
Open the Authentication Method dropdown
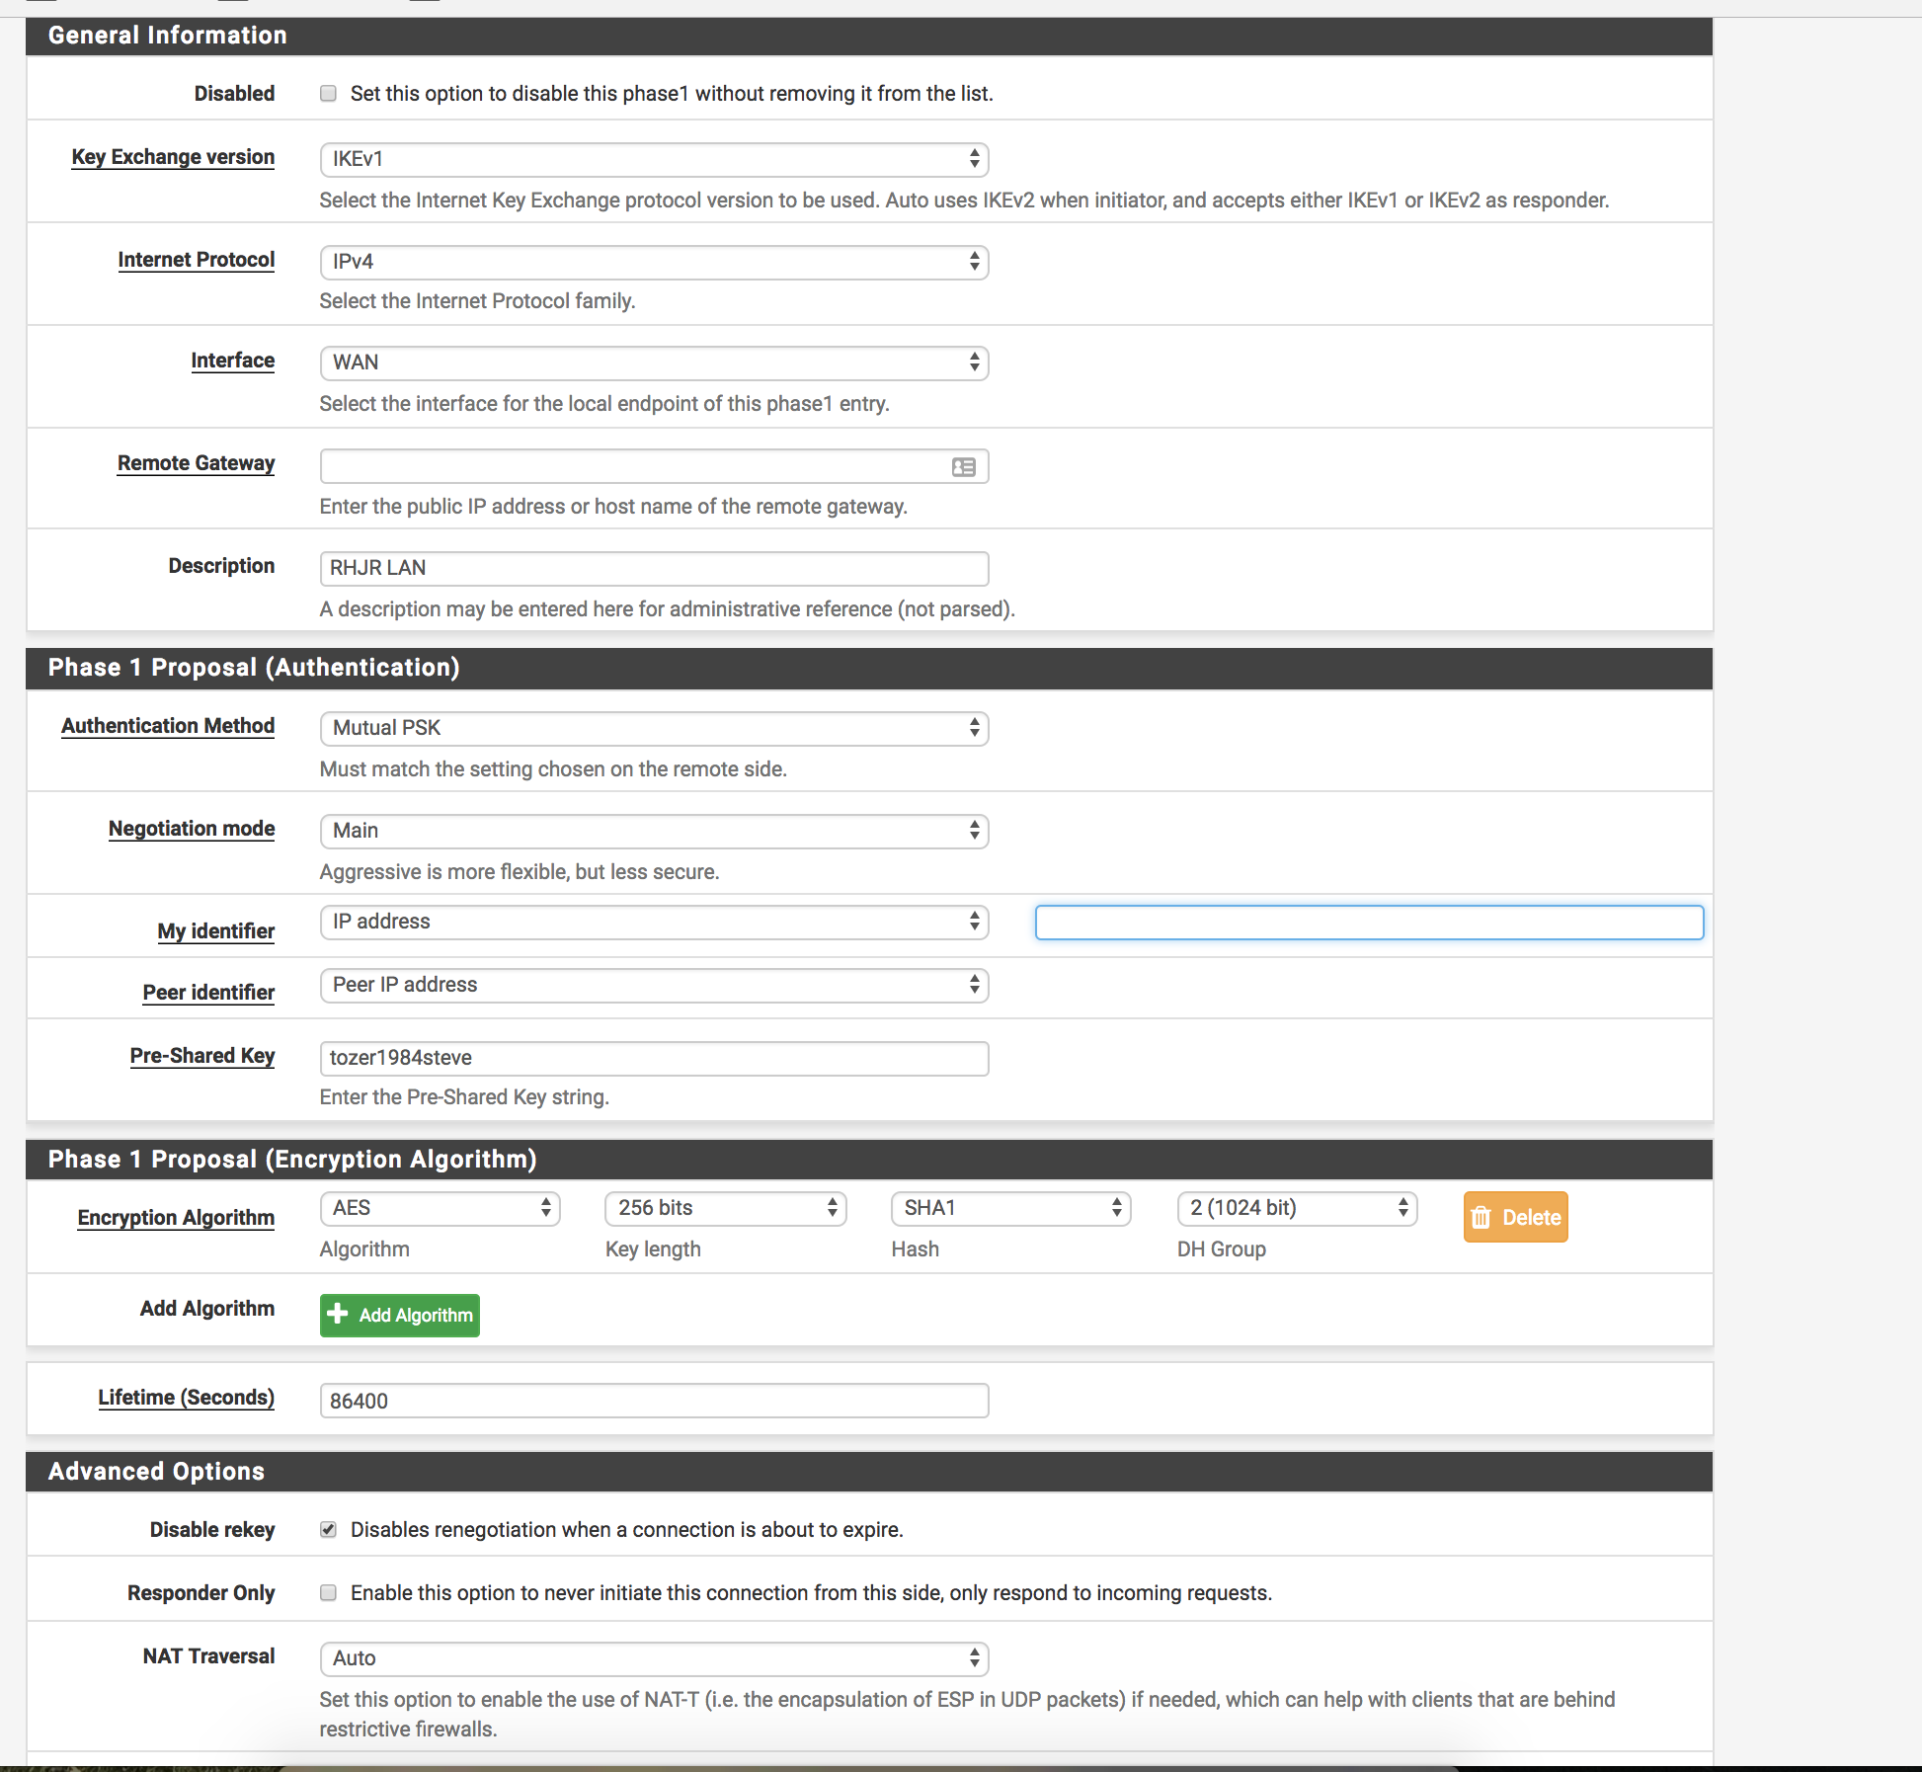pos(654,728)
